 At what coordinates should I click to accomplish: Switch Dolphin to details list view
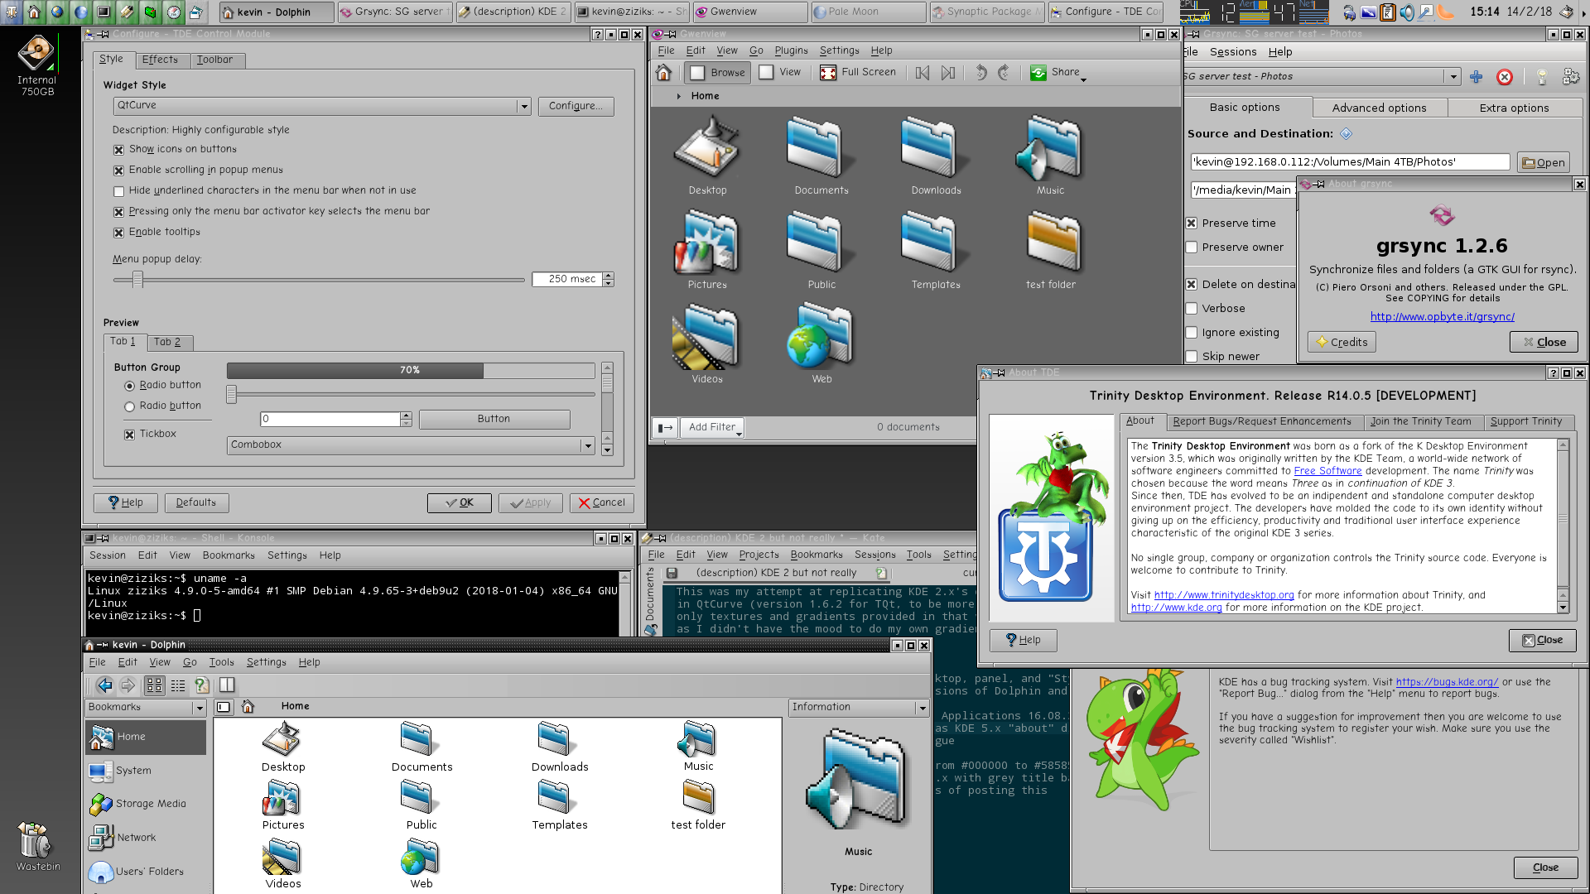(178, 685)
